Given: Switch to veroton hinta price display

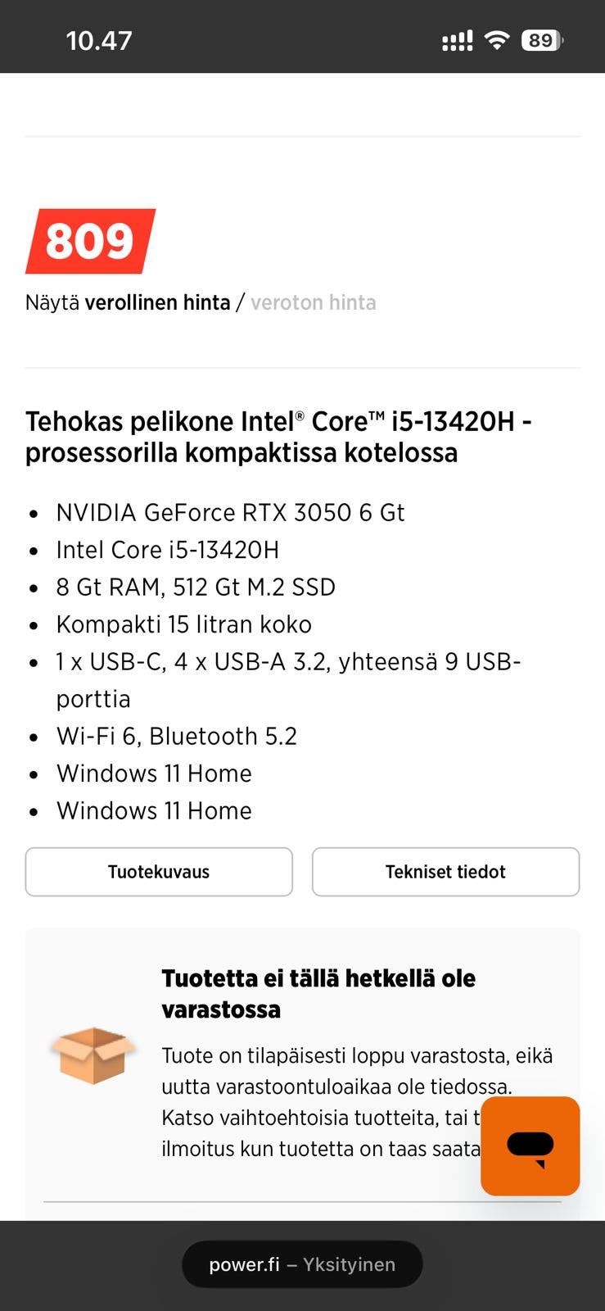Looking at the screenshot, I should (x=313, y=302).
